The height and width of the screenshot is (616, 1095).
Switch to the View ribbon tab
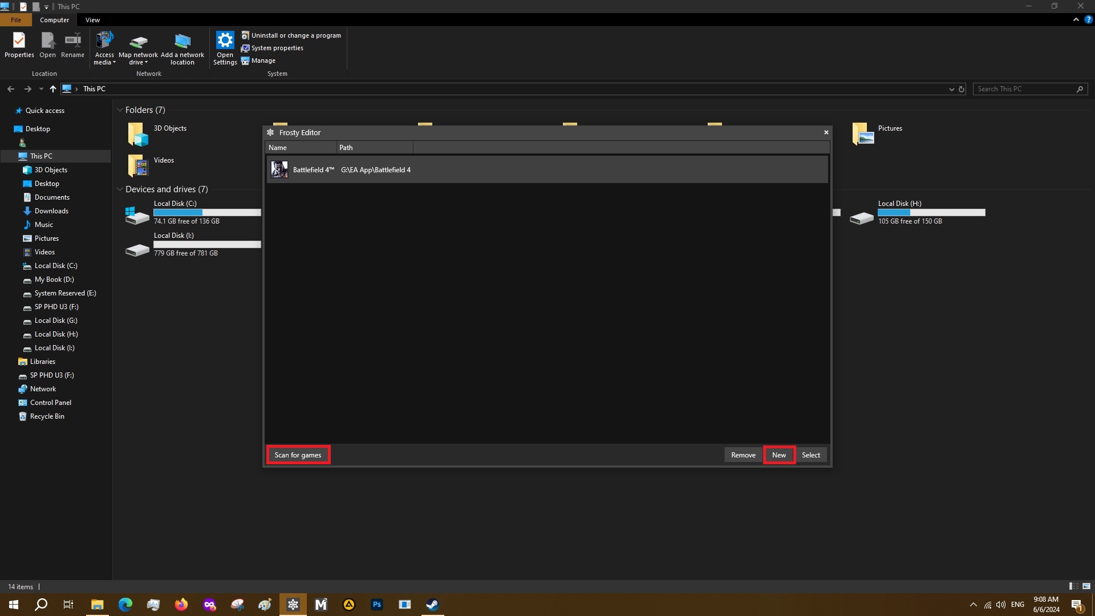92,20
